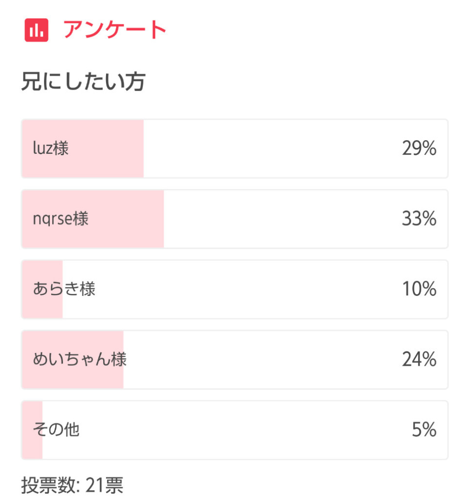The height and width of the screenshot is (498, 469).
Task: Choose the あらき様 option label
Action: 64,289
